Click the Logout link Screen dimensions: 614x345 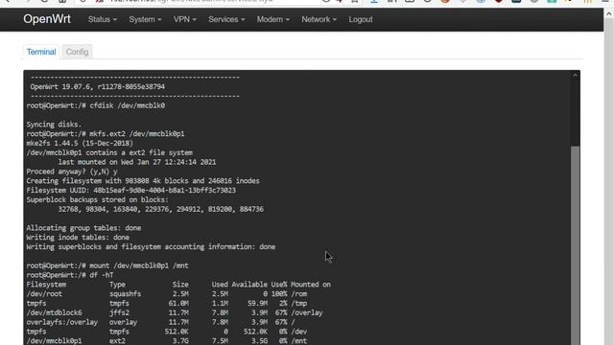(x=361, y=19)
